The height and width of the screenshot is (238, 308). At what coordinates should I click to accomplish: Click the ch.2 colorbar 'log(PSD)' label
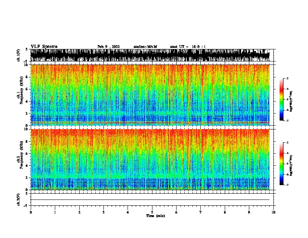pos(291,165)
